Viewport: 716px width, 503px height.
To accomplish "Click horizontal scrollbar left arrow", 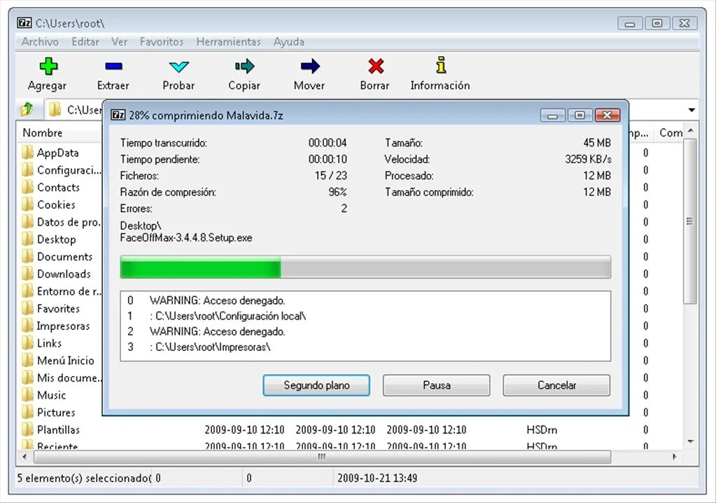I will (24, 456).
